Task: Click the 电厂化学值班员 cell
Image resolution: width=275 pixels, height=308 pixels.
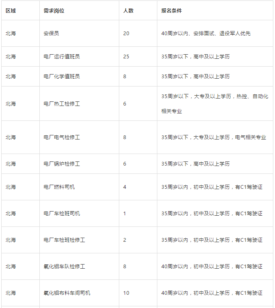Action: [62, 76]
